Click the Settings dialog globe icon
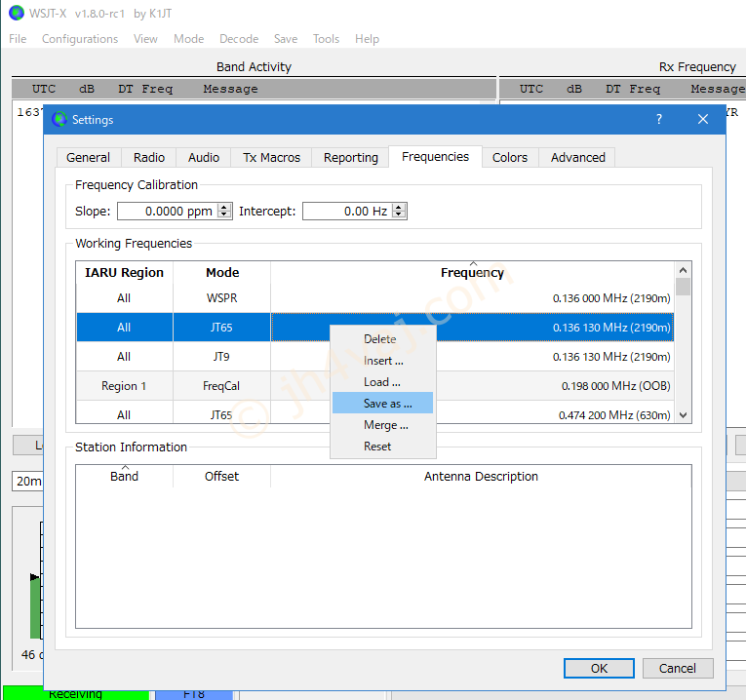Image resolution: width=746 pixels, height=700 pixels. (x=59, y=119)
